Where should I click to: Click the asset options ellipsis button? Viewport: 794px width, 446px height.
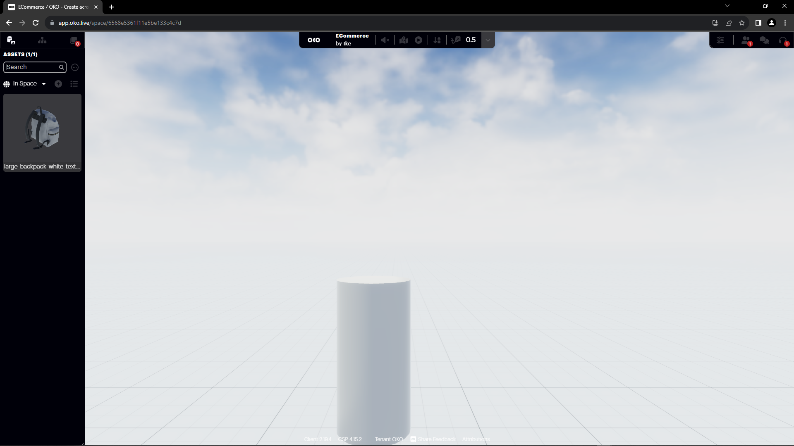point(75,67)
